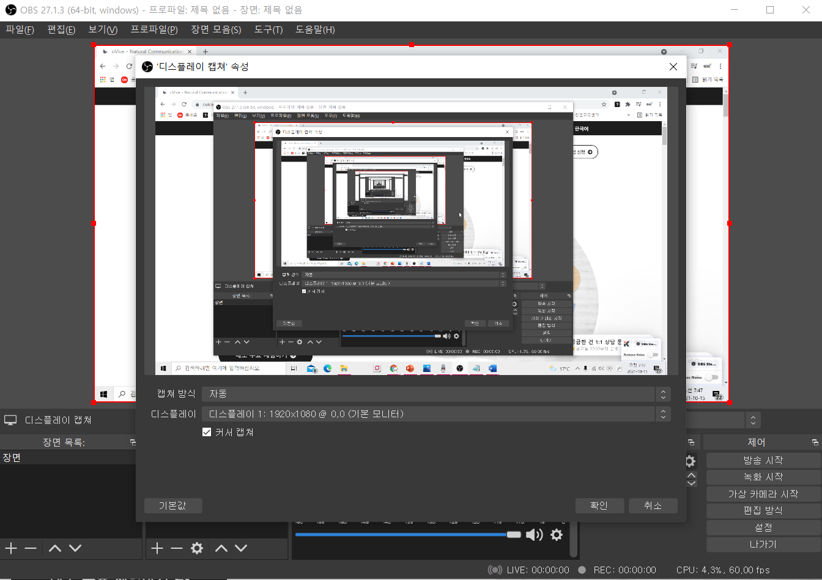Add a new source with plus icon
This screenshot has height=580, width=822.
pyautogui.click(x=157, y=548)
